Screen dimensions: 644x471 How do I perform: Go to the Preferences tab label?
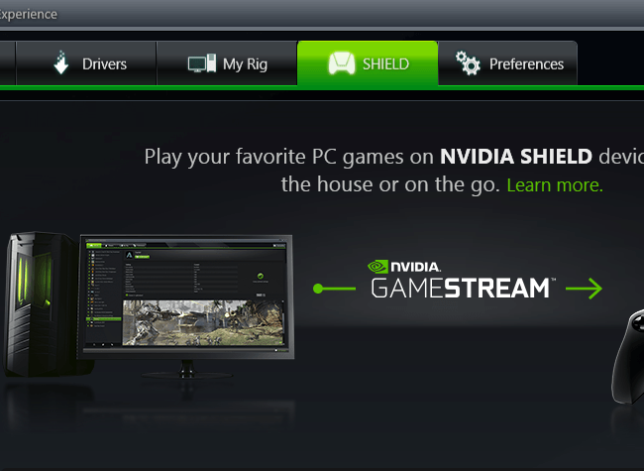526,64
